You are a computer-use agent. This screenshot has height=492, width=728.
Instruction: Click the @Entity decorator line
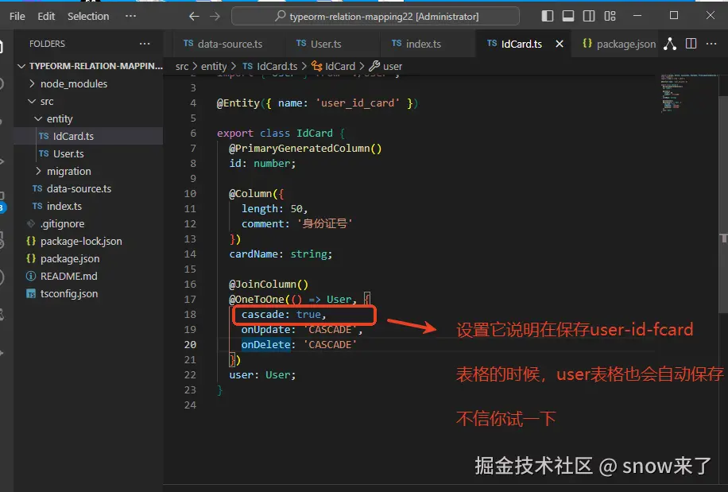coord(317,103)
